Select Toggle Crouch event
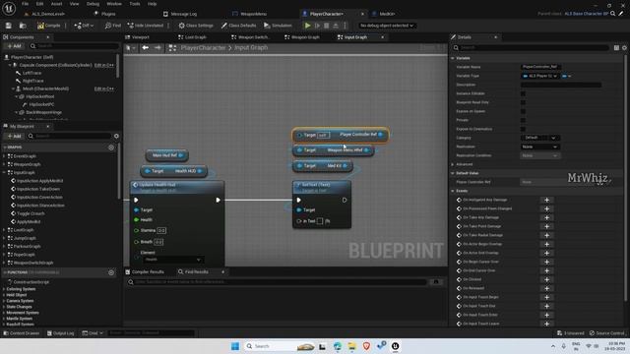The image size is (630, 354). click(31, 213)
